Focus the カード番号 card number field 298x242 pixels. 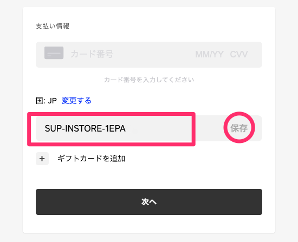pos(92,54)
